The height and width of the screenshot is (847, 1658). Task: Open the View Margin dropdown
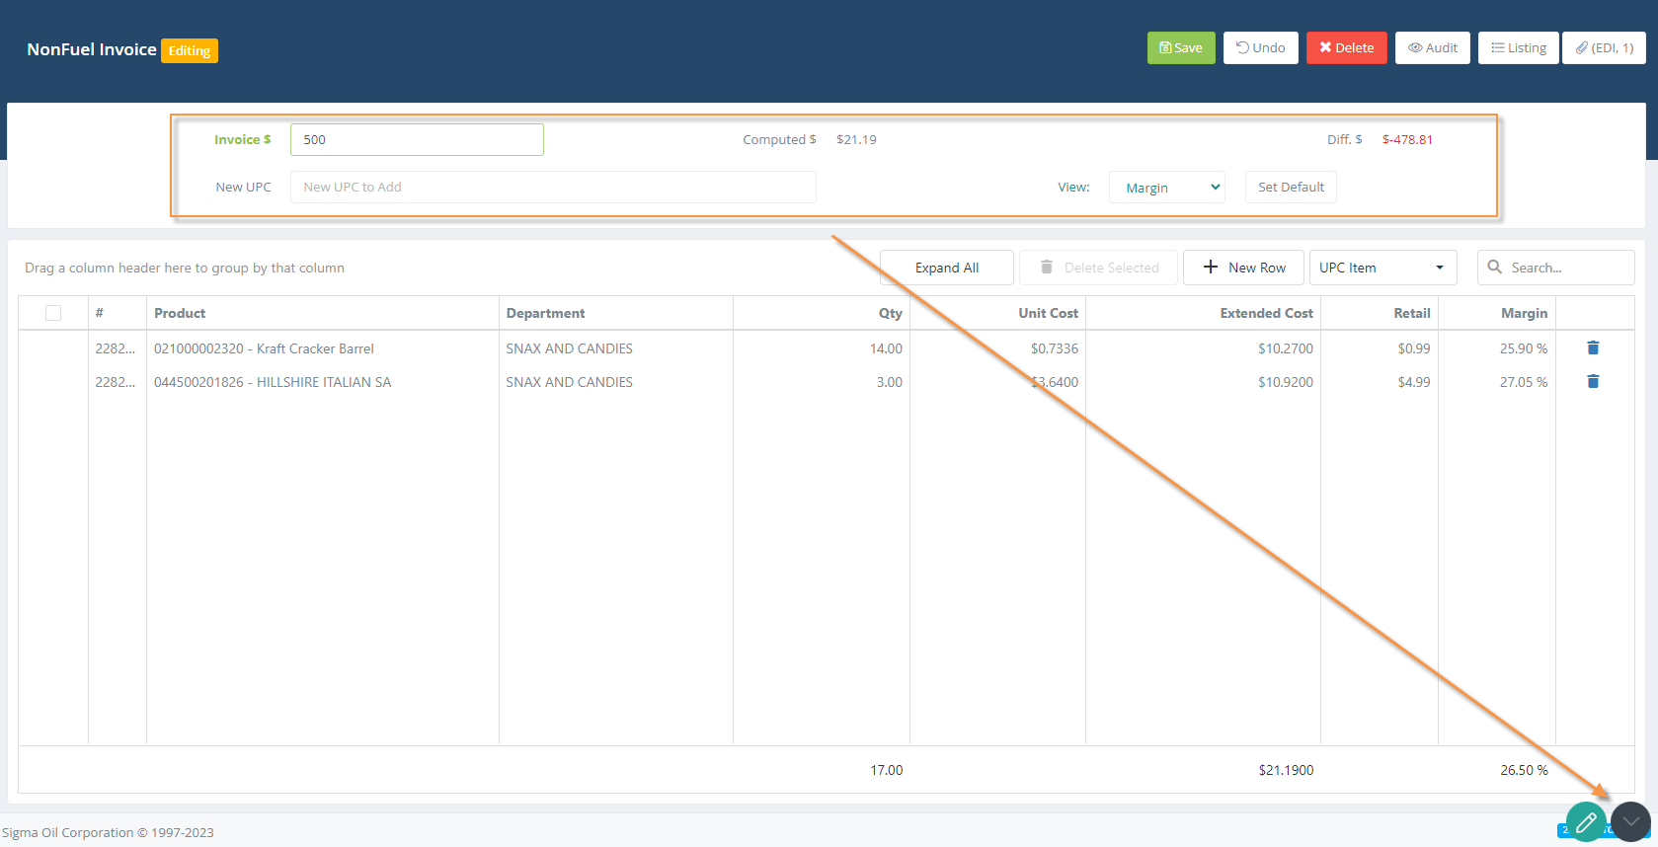(1167, 188)
